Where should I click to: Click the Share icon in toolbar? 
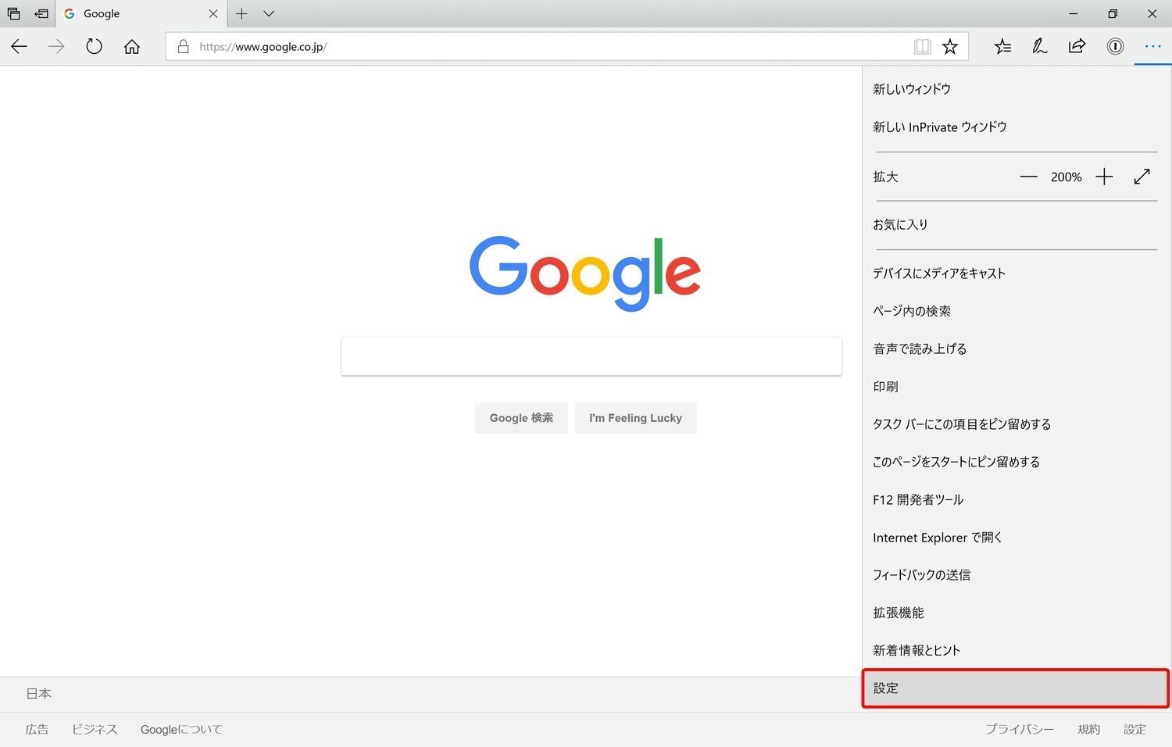[1077, 46]
